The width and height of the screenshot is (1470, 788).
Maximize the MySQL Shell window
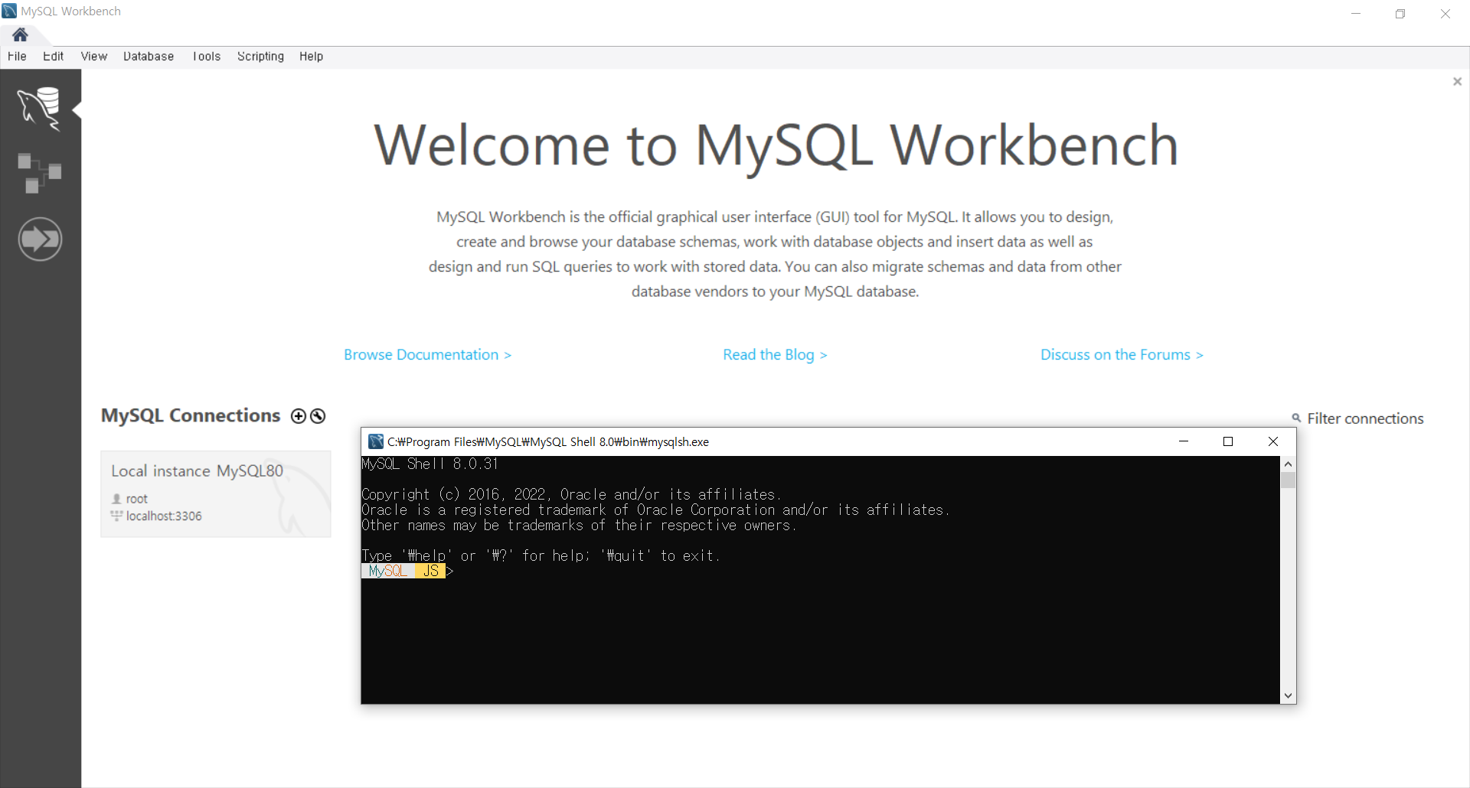(x=1228, y=441)
